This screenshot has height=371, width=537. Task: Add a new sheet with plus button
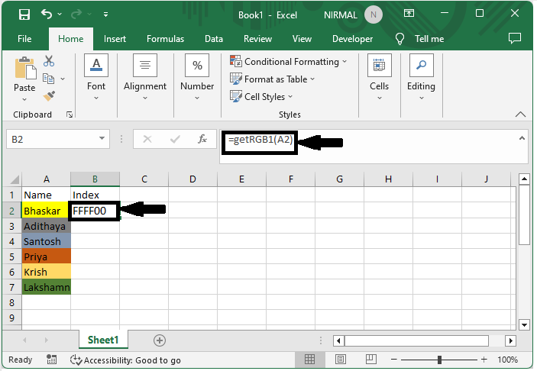160,340
